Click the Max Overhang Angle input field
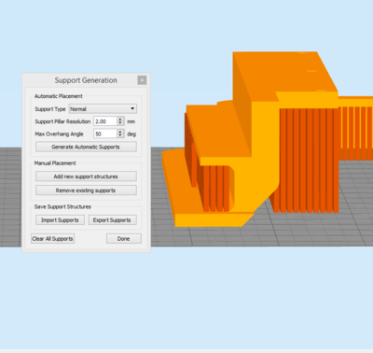 105,134
